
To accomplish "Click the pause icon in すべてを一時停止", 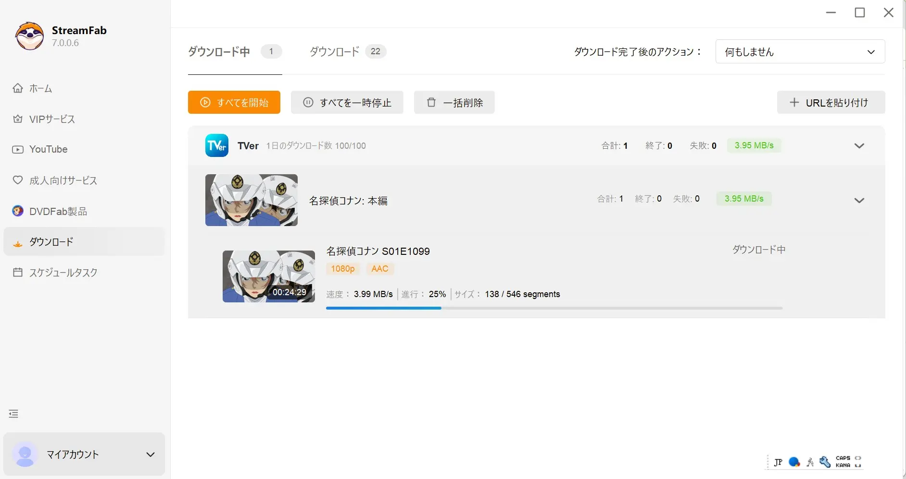I will point(308,102).
